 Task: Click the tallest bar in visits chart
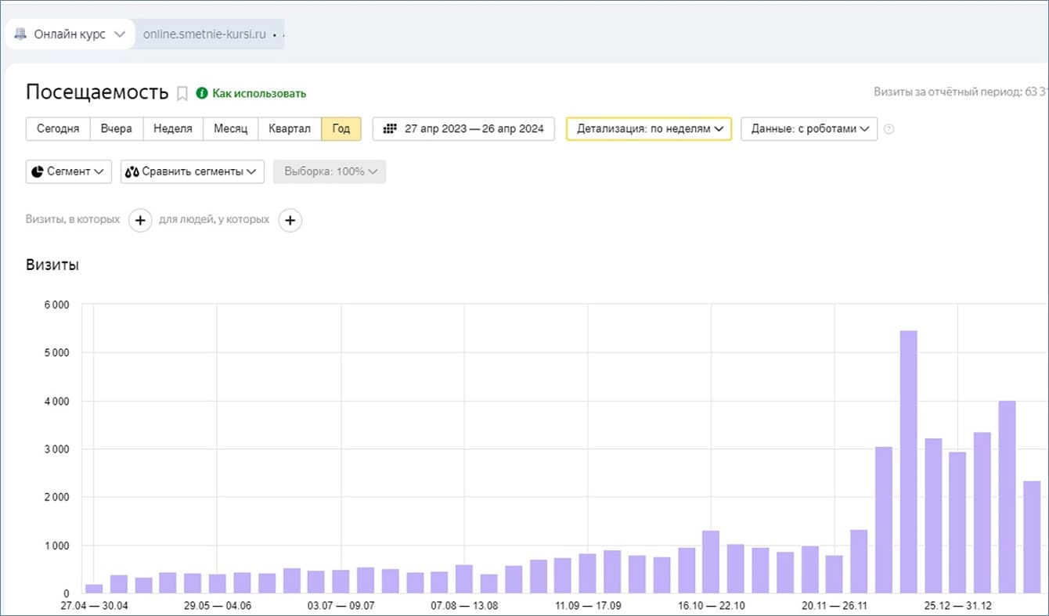908,461
